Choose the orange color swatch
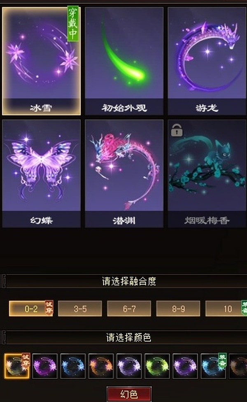Image resolution: width=247 pixels, height=402 pixels. [x=101, y=366]
